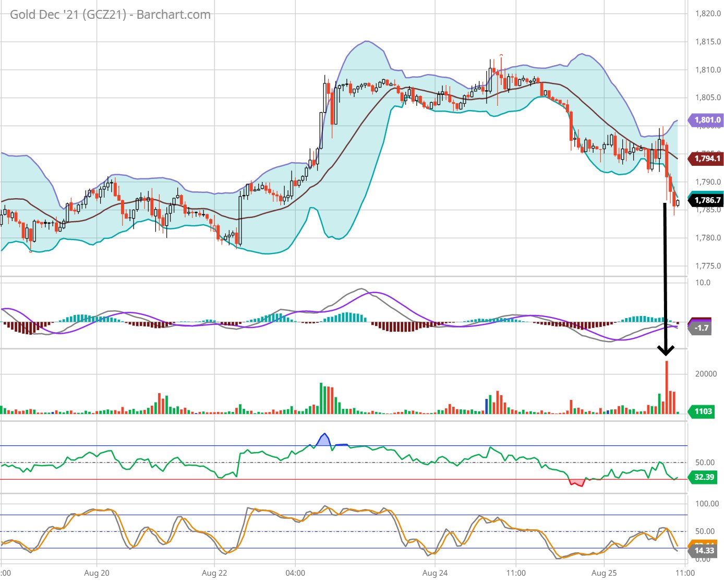The width and height of the screenshot is (724, 583).
Task: Click the last price label 1,786.7
Action: (706, 200)
